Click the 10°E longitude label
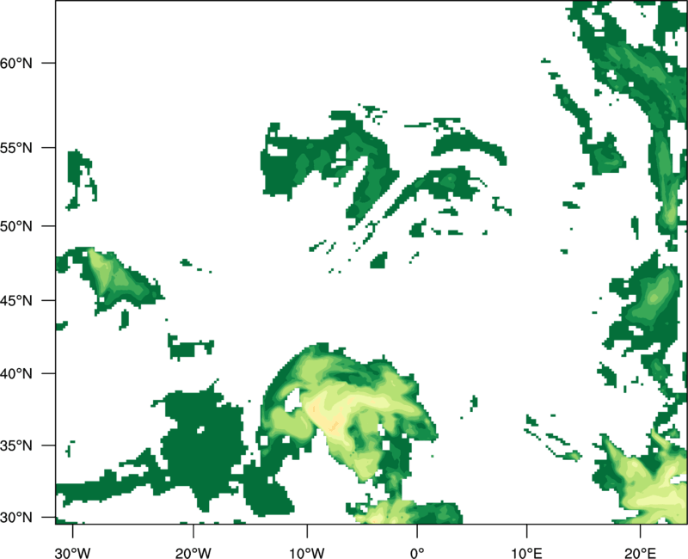This screenshot has height=559, width=688. click(x=526, y=553)
